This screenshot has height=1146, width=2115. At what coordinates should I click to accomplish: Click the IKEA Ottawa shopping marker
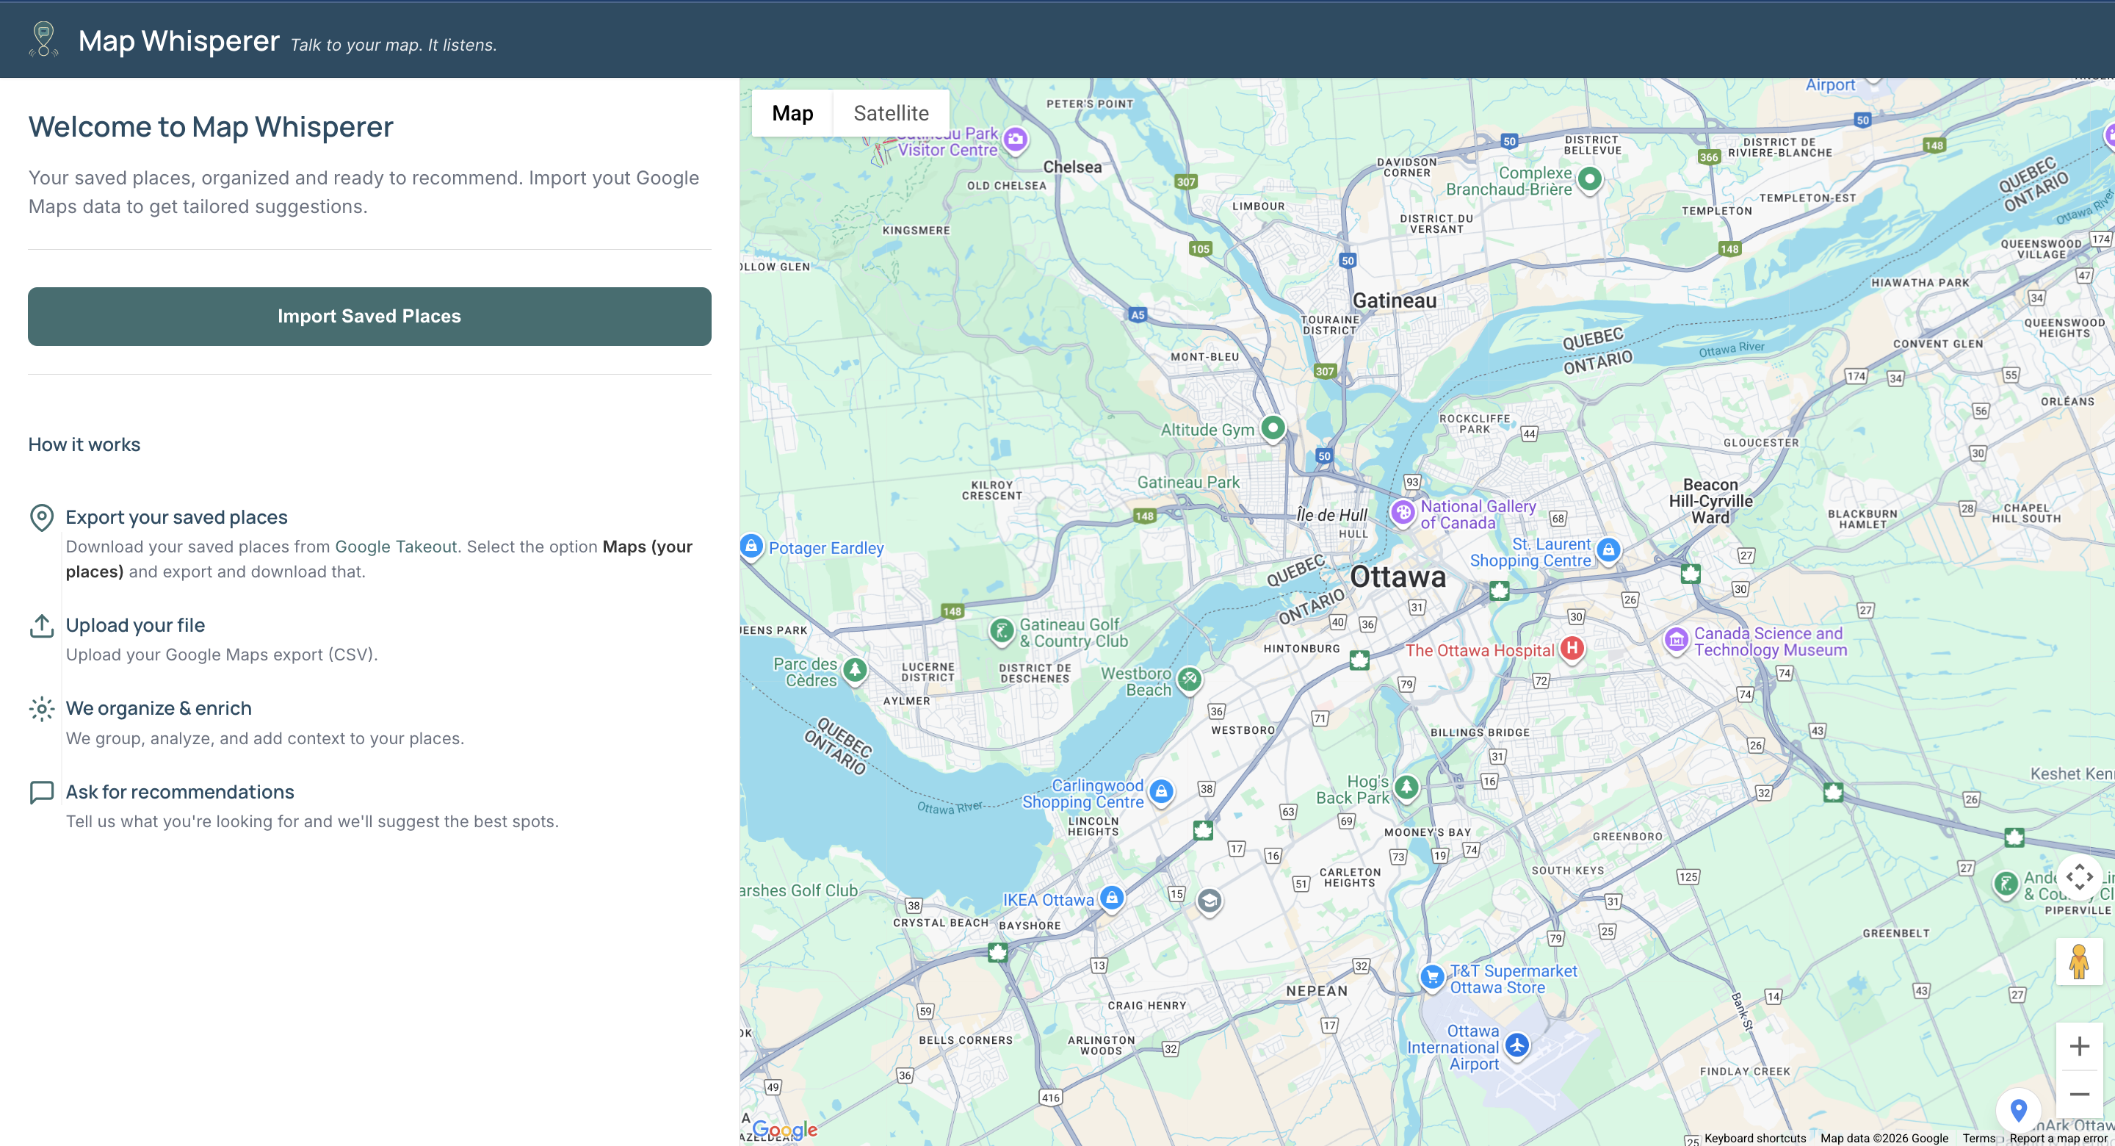[1112, 898]
